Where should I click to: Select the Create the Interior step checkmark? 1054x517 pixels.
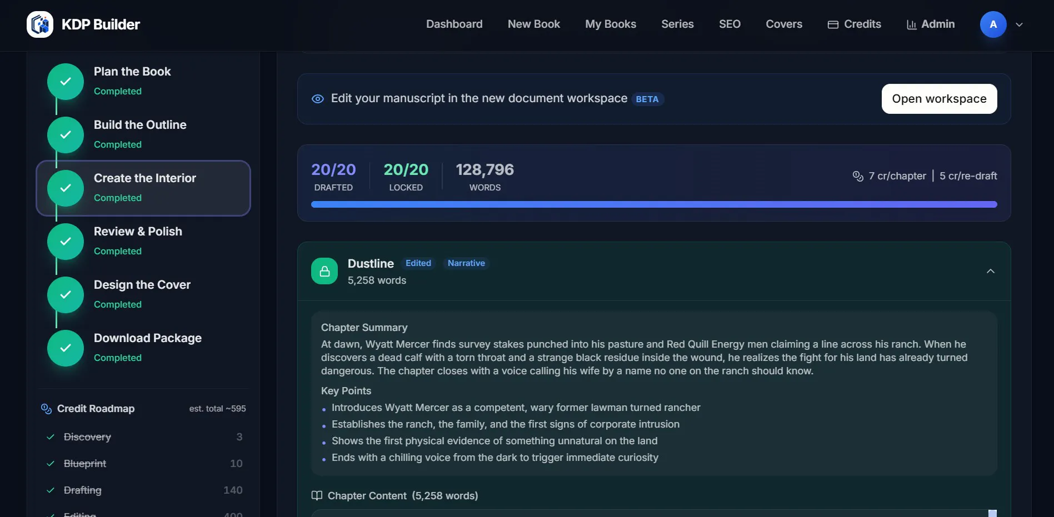(x=66, y=188)
